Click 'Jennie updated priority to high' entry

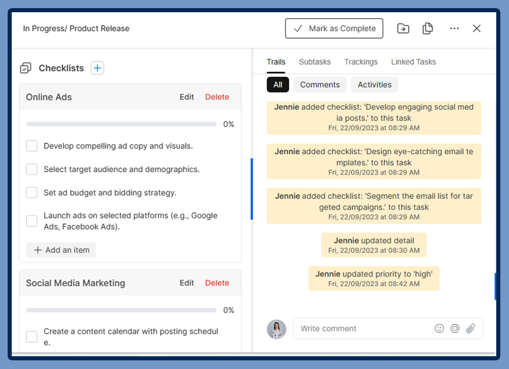(374, 278)
